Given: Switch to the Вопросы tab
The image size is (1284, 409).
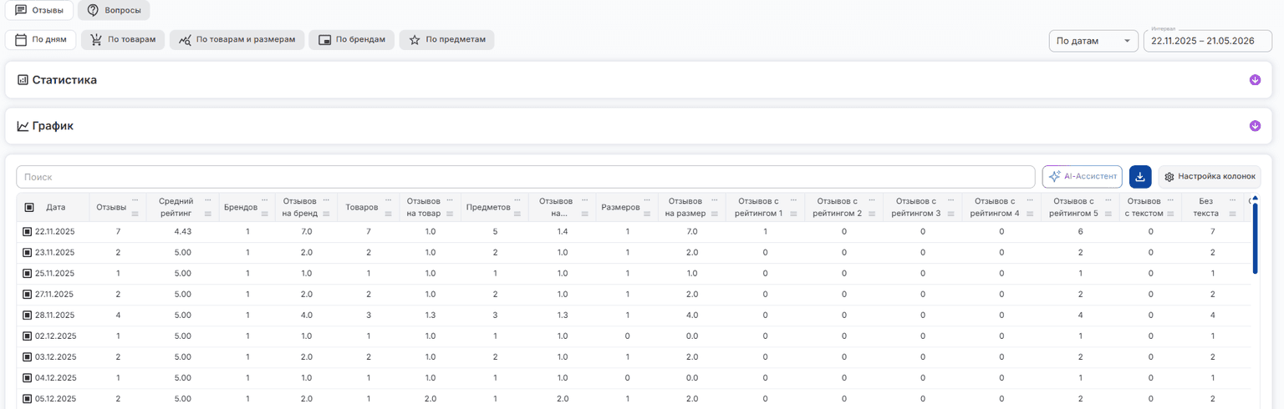Looking at the screenshot, I should (x=114, y=10).
